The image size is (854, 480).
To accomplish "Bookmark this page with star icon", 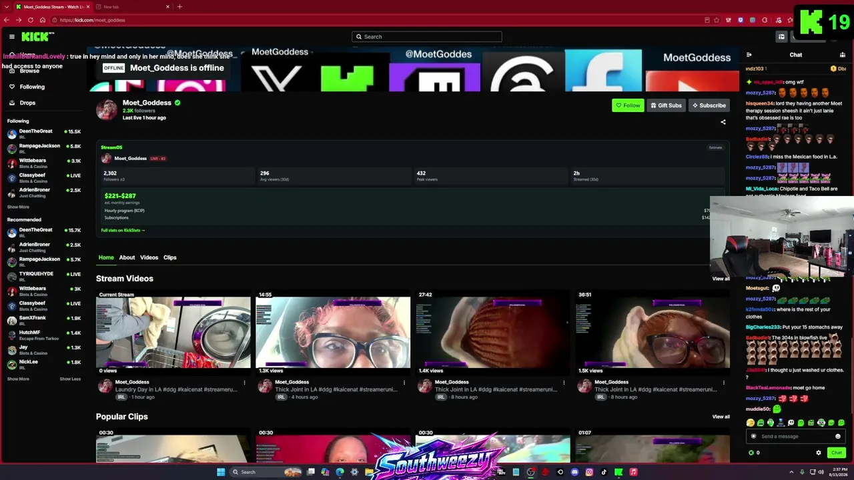I will tap(718, 20).
